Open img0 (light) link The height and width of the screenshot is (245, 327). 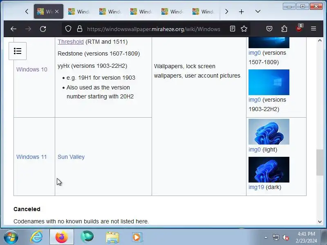click(x=254, y=149)
